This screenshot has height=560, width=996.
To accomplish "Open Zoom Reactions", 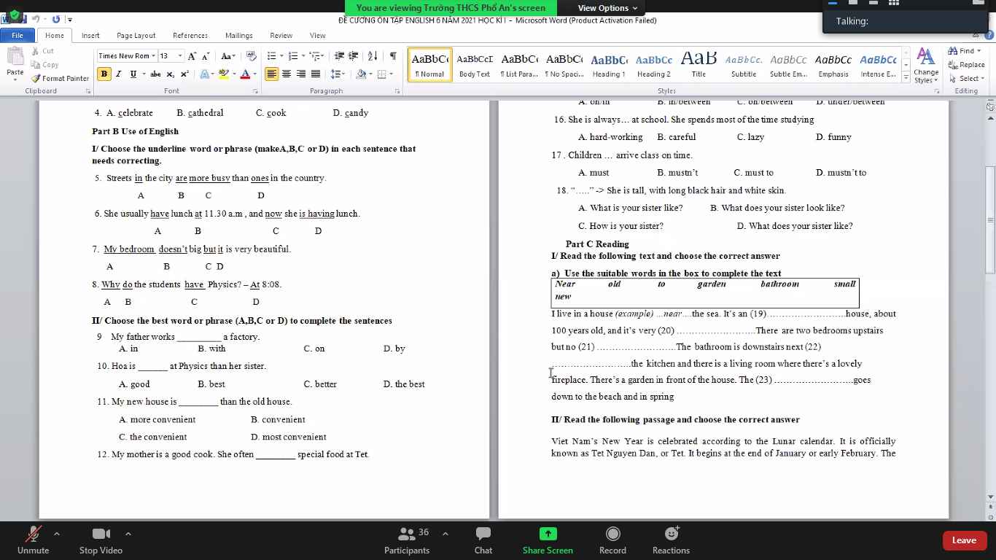I will click(671, 540).
